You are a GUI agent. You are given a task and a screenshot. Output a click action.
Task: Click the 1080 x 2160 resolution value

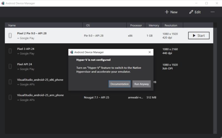pos(170,49)
